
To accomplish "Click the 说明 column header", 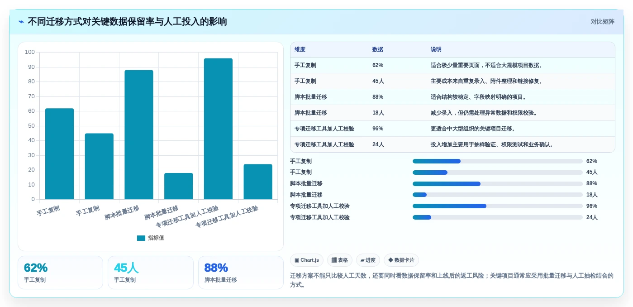I will tap(436, 50).
